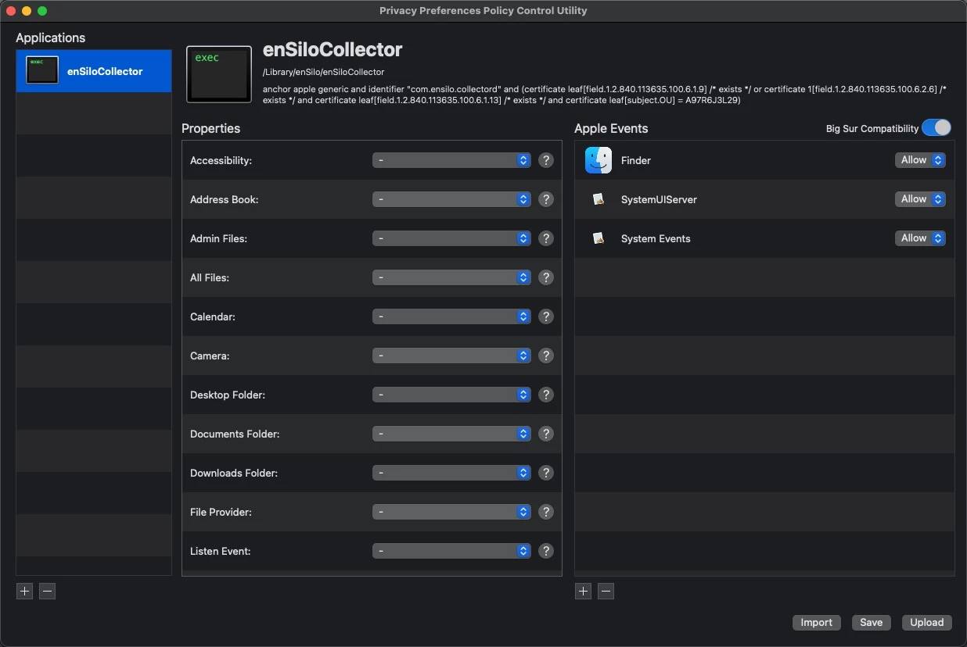Click the Admin Files property label
This screenshot has width=967, height=647.
[219, 238]
